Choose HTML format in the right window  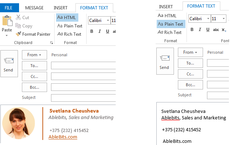(167, 16)
